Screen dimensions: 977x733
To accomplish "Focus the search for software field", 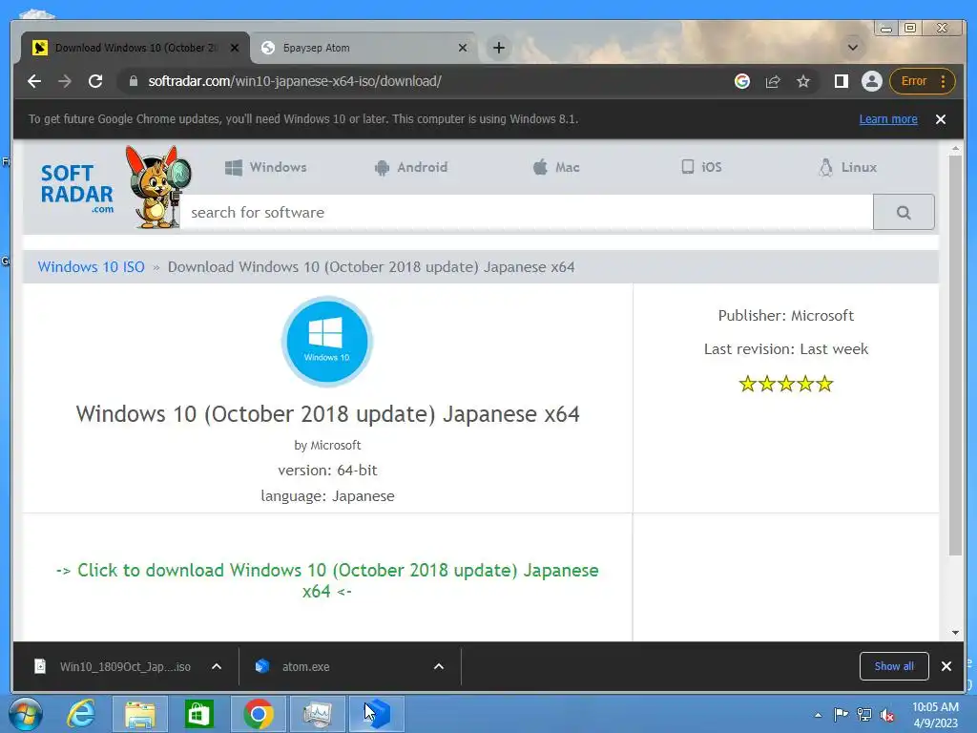I will pos(527,212).
